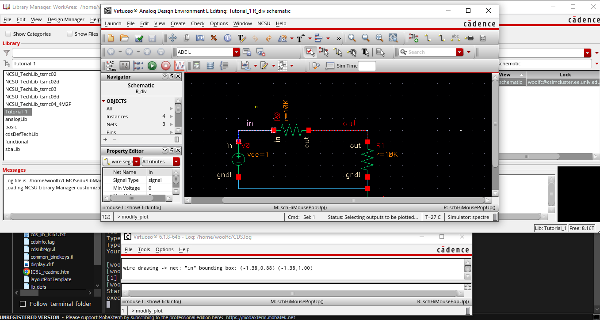Click the New cellview icon in Virtuoso toolbar
This screenshot has height=320, width=600.
pyautogui.click(x=111, y=38)
